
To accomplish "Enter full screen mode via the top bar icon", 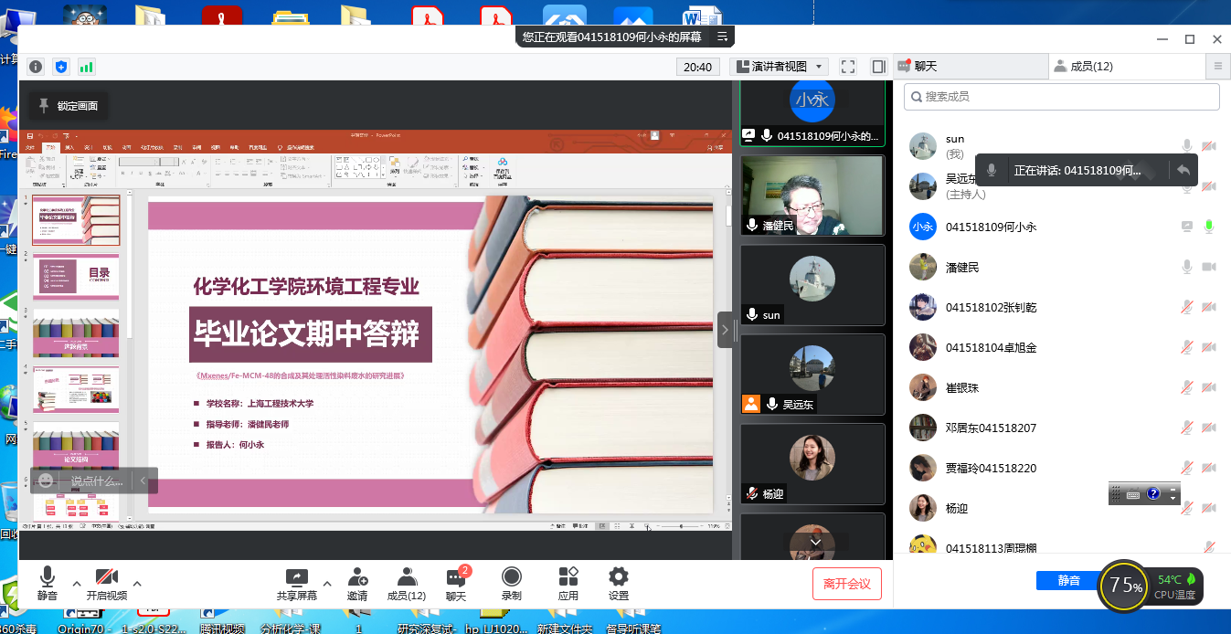I will tap(848, 67).
